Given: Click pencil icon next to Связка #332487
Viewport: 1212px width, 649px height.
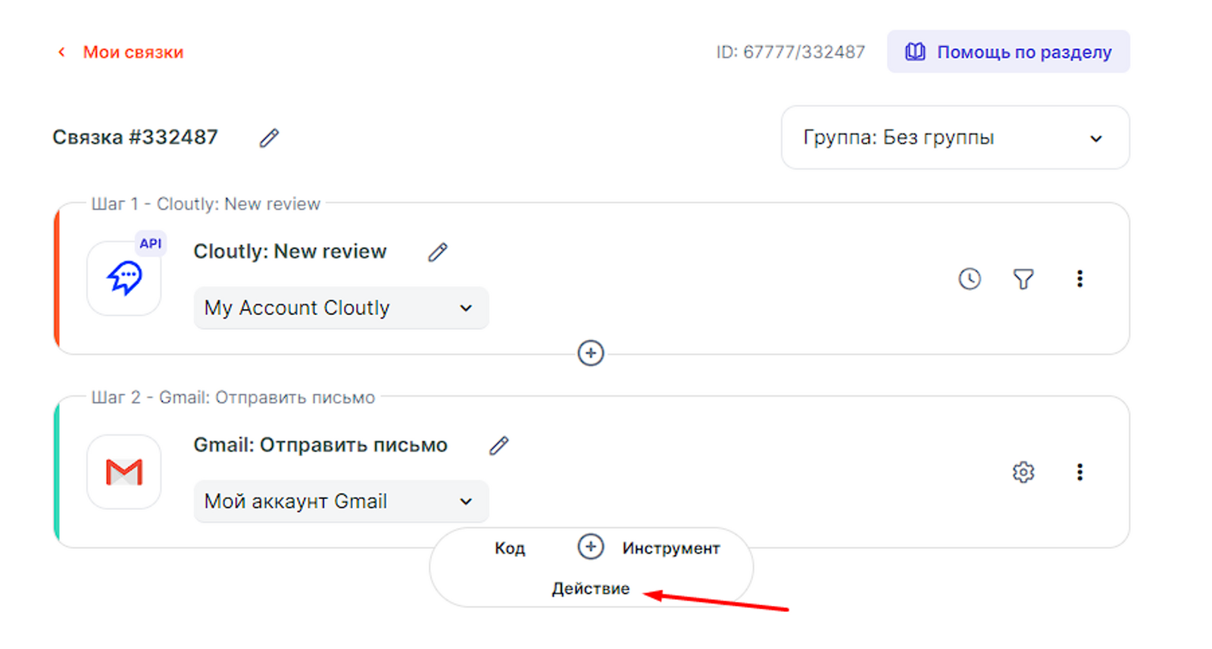Looking at the screenshot, I should [269, 138].
